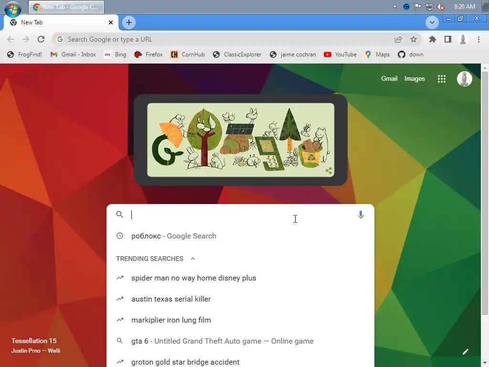
Task: Open the tab search dropdown
Action: pos(432,22)
